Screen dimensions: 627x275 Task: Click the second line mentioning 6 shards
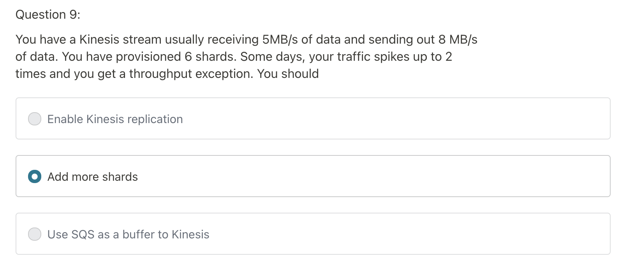click(234, 56)
